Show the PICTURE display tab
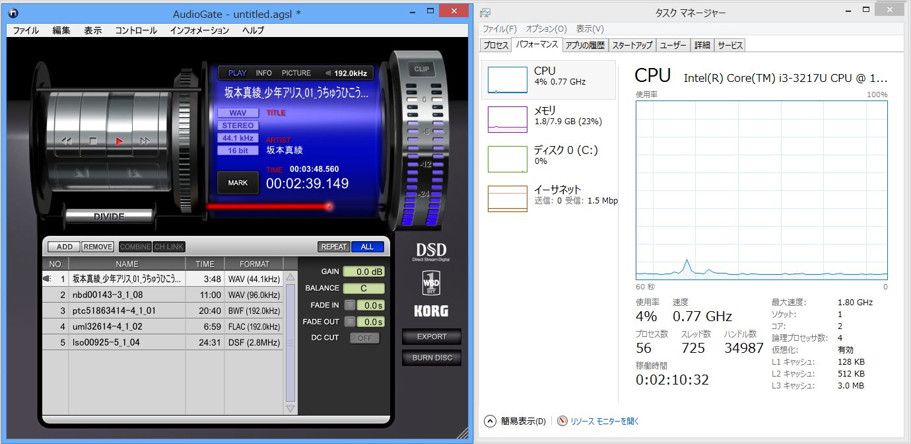This screenshot has width=911, height=444. [x=296, y=73]
